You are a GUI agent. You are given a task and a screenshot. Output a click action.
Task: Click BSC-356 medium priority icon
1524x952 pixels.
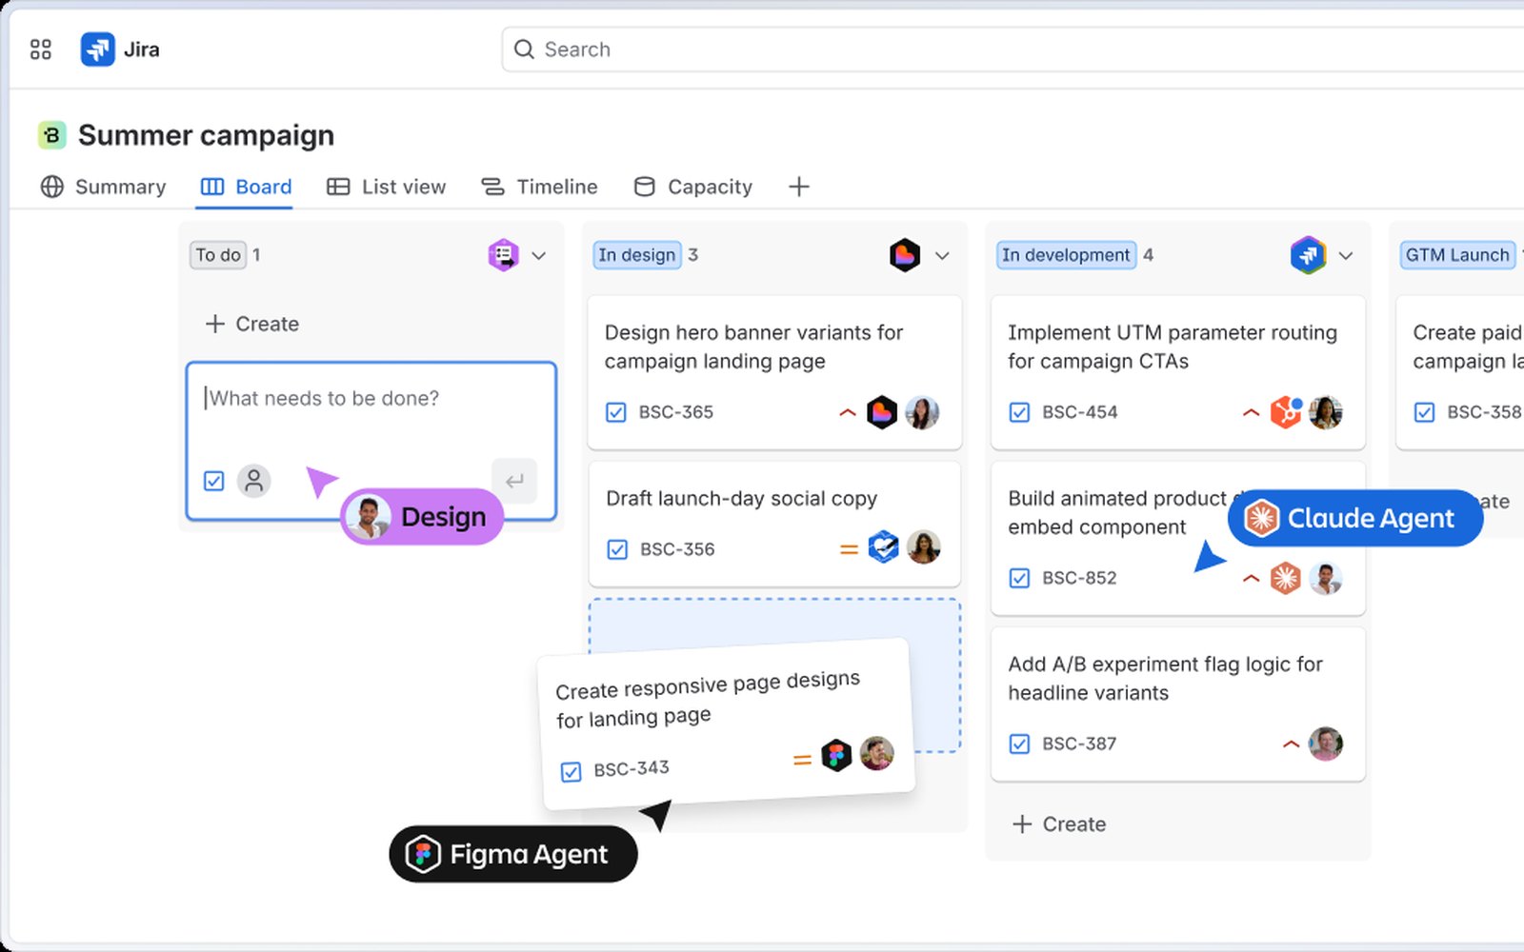click(849, 549)
